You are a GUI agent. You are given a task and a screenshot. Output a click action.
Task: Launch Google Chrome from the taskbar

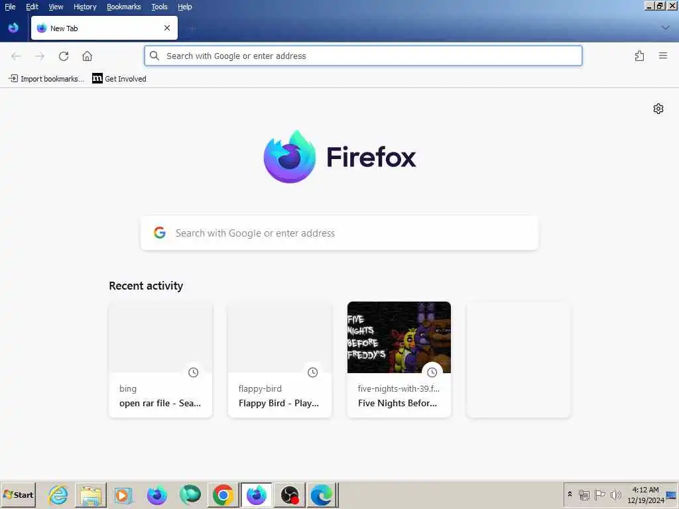point(223,494)
